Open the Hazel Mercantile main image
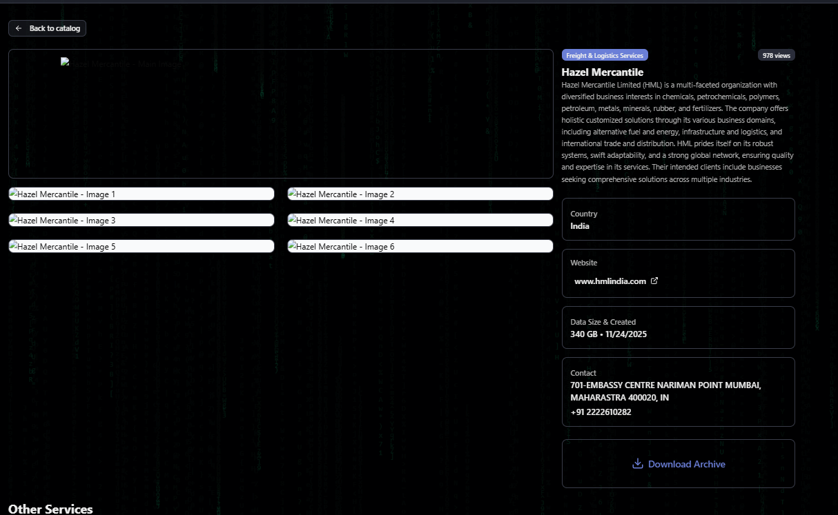838x515 pixels. (280, 114)
